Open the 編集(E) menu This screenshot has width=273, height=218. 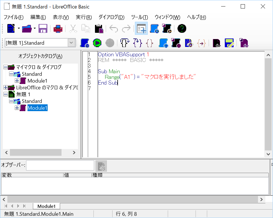38,17
